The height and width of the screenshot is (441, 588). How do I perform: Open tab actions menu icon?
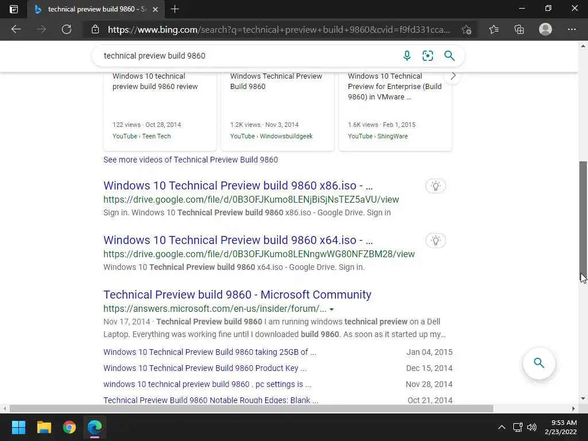pyautogui.click(x=14, y=9)
